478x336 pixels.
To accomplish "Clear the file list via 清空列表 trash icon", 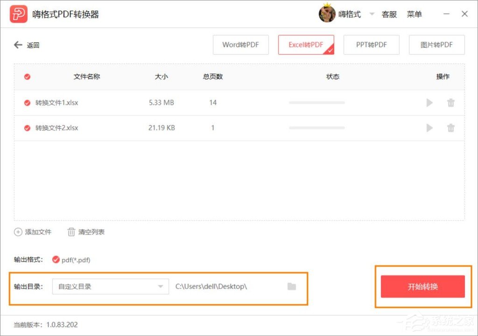I will click(71, 231).
